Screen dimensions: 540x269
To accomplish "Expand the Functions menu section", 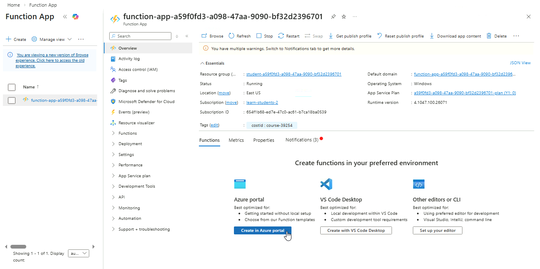I will [127, 133].
